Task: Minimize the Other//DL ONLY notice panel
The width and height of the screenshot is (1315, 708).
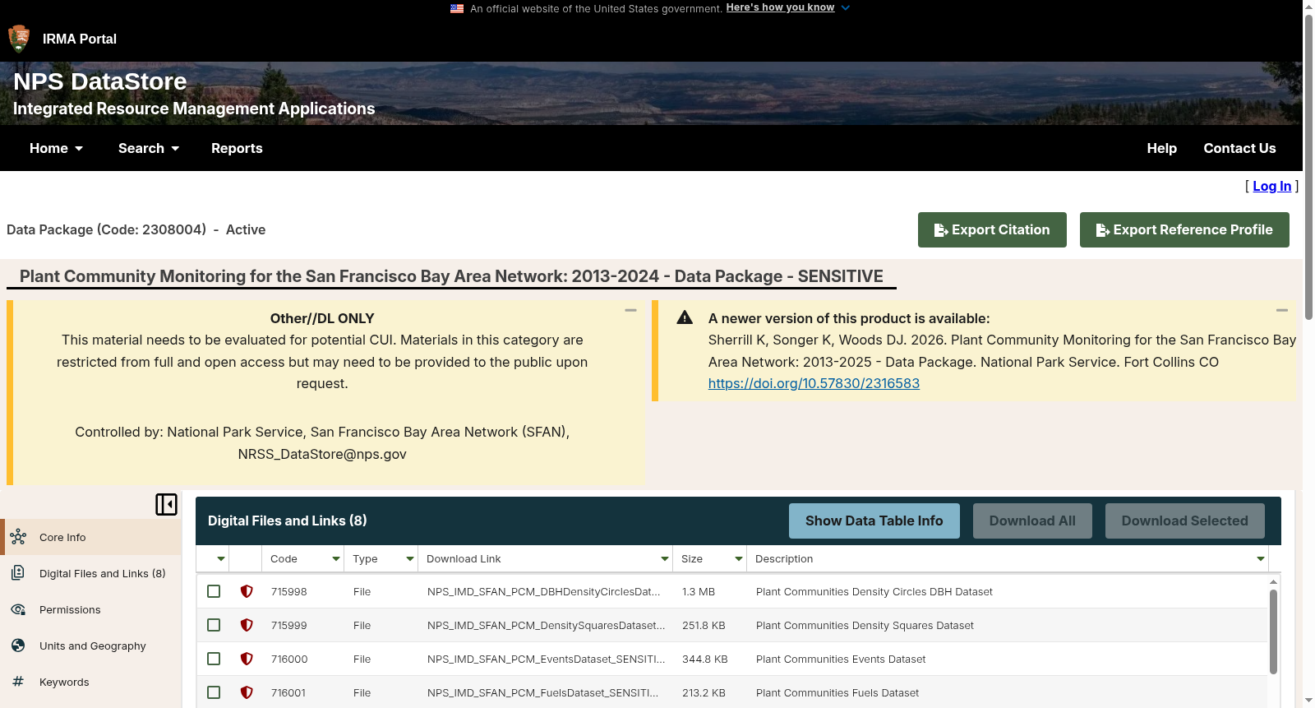Action: 630,310
